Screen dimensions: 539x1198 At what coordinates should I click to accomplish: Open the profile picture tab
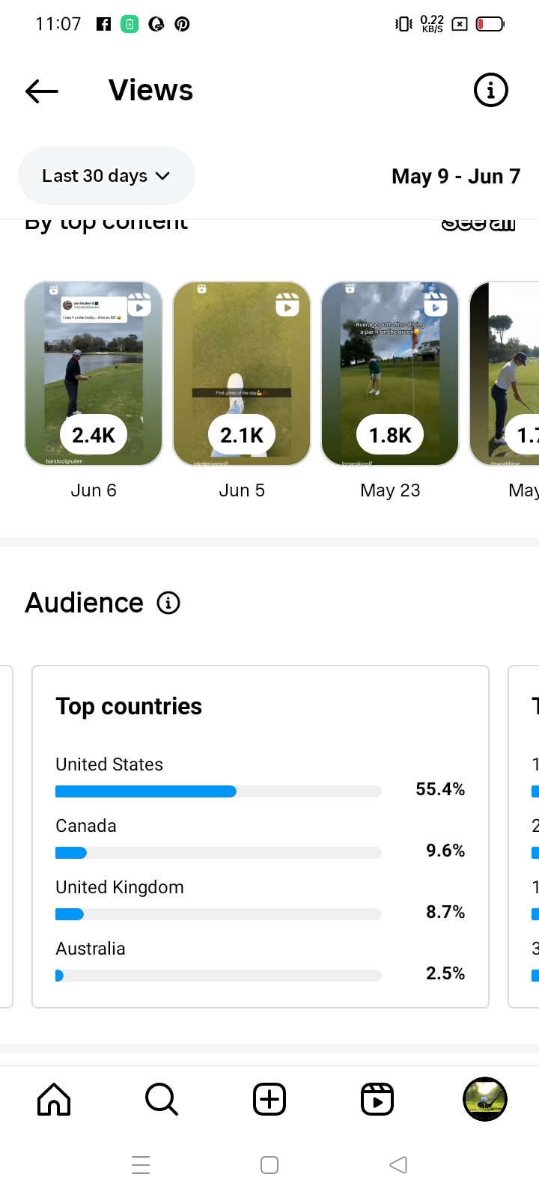click(x=485, y=1099)
